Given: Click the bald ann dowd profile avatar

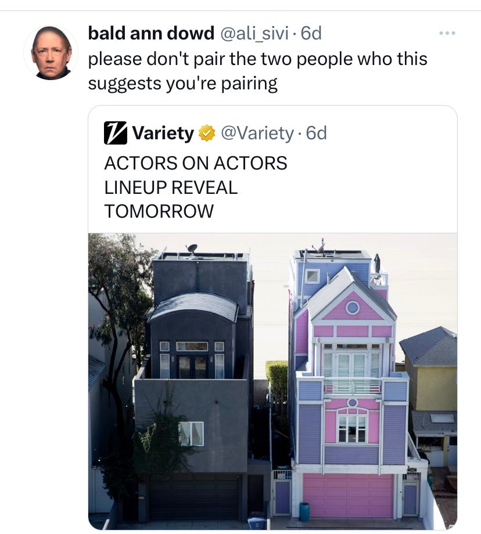Looking at the screenshot, I should coord(51,52).
